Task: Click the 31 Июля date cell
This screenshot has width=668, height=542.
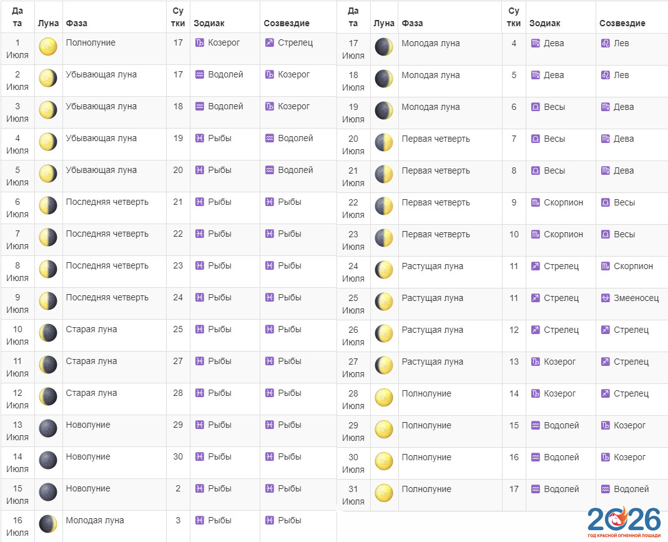Action: pos(353,495)
